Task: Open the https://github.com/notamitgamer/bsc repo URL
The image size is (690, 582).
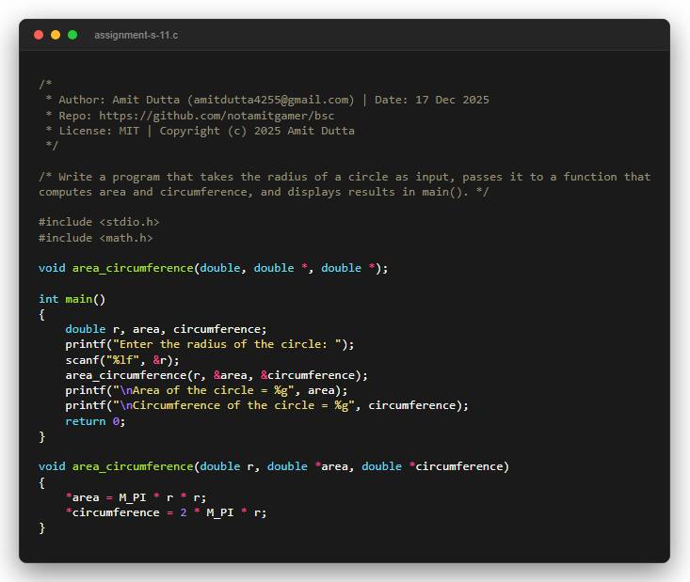Action: (217, 116)
